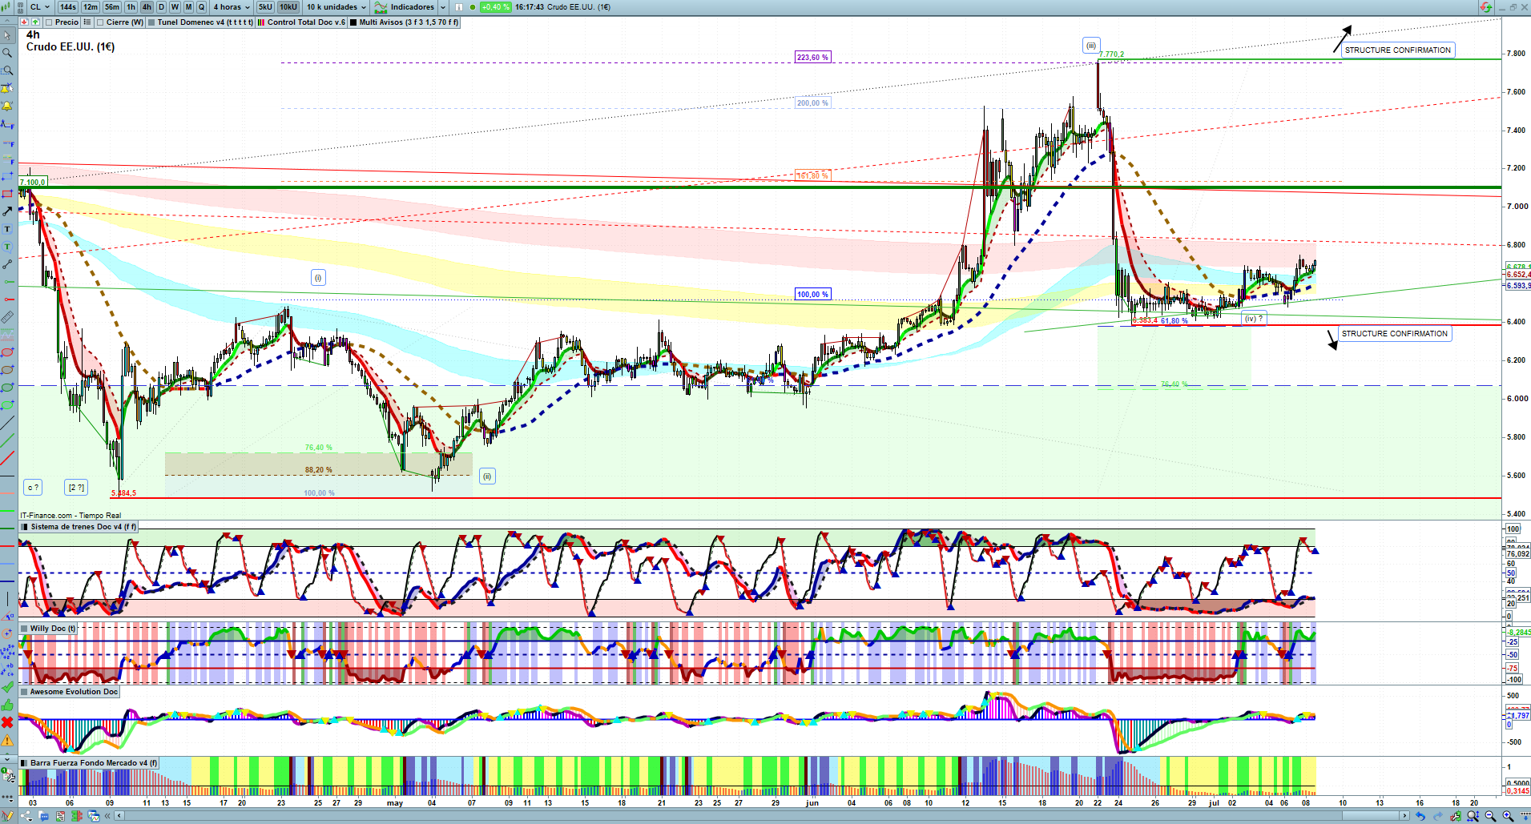1531x824 pixels.
Task: Switch to the 1h timeframe
Action: [131, 7]
